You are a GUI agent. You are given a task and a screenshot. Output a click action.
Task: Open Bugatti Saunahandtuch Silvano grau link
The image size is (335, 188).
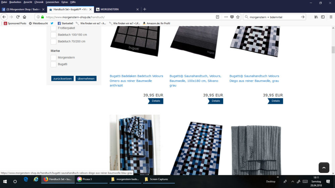pyautogui.click(x=196, y=81)
